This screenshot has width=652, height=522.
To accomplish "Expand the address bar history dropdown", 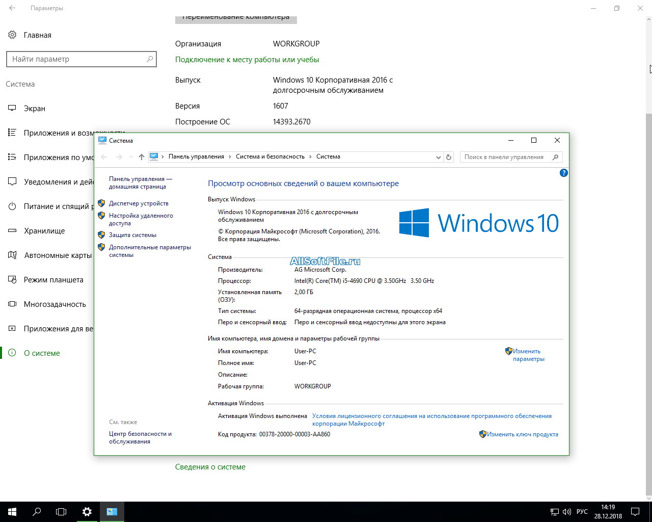I will tap(438, 157).
